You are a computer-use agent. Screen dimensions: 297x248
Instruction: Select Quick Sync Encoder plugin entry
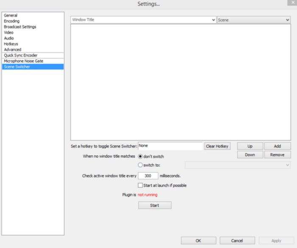click(x=20, y=55)
